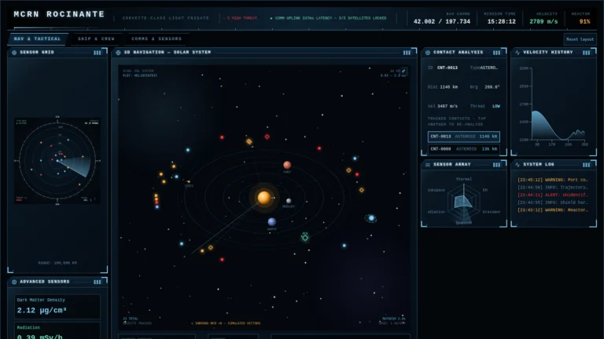Click the System Log pulse header icon
Screen dimensions: 604x339
tap(517, 165)
